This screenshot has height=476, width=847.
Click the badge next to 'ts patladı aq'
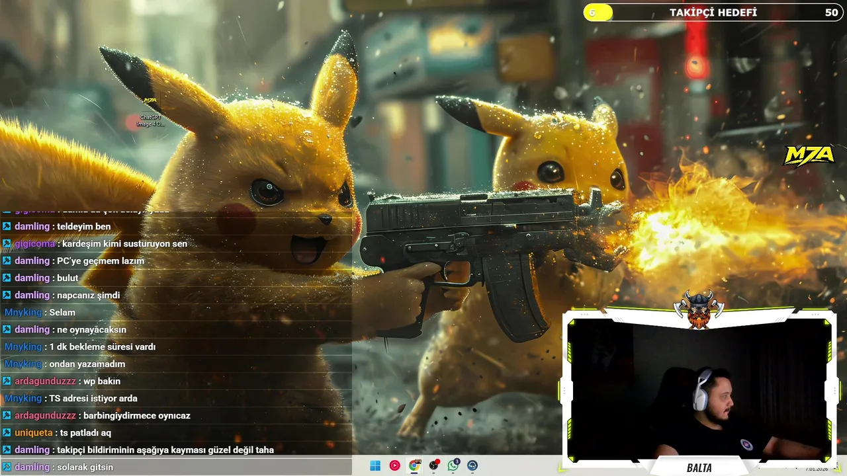click(x=7, y=432)
